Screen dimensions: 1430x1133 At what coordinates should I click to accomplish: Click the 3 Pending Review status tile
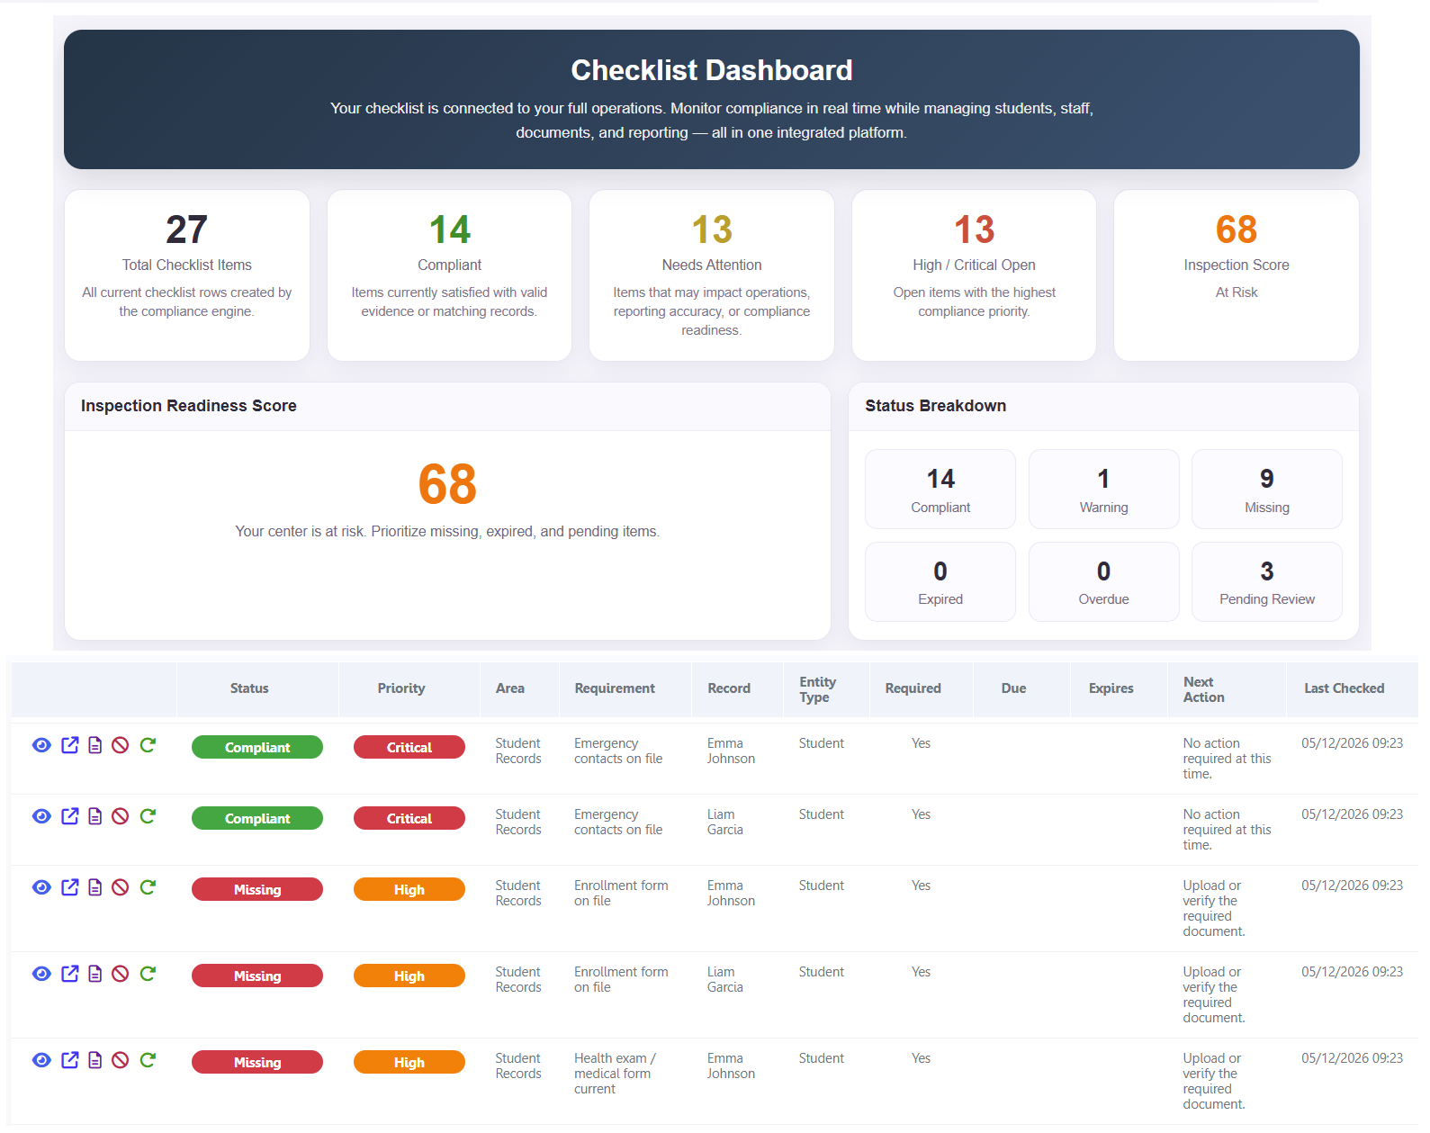click(x=1267, y=582)
